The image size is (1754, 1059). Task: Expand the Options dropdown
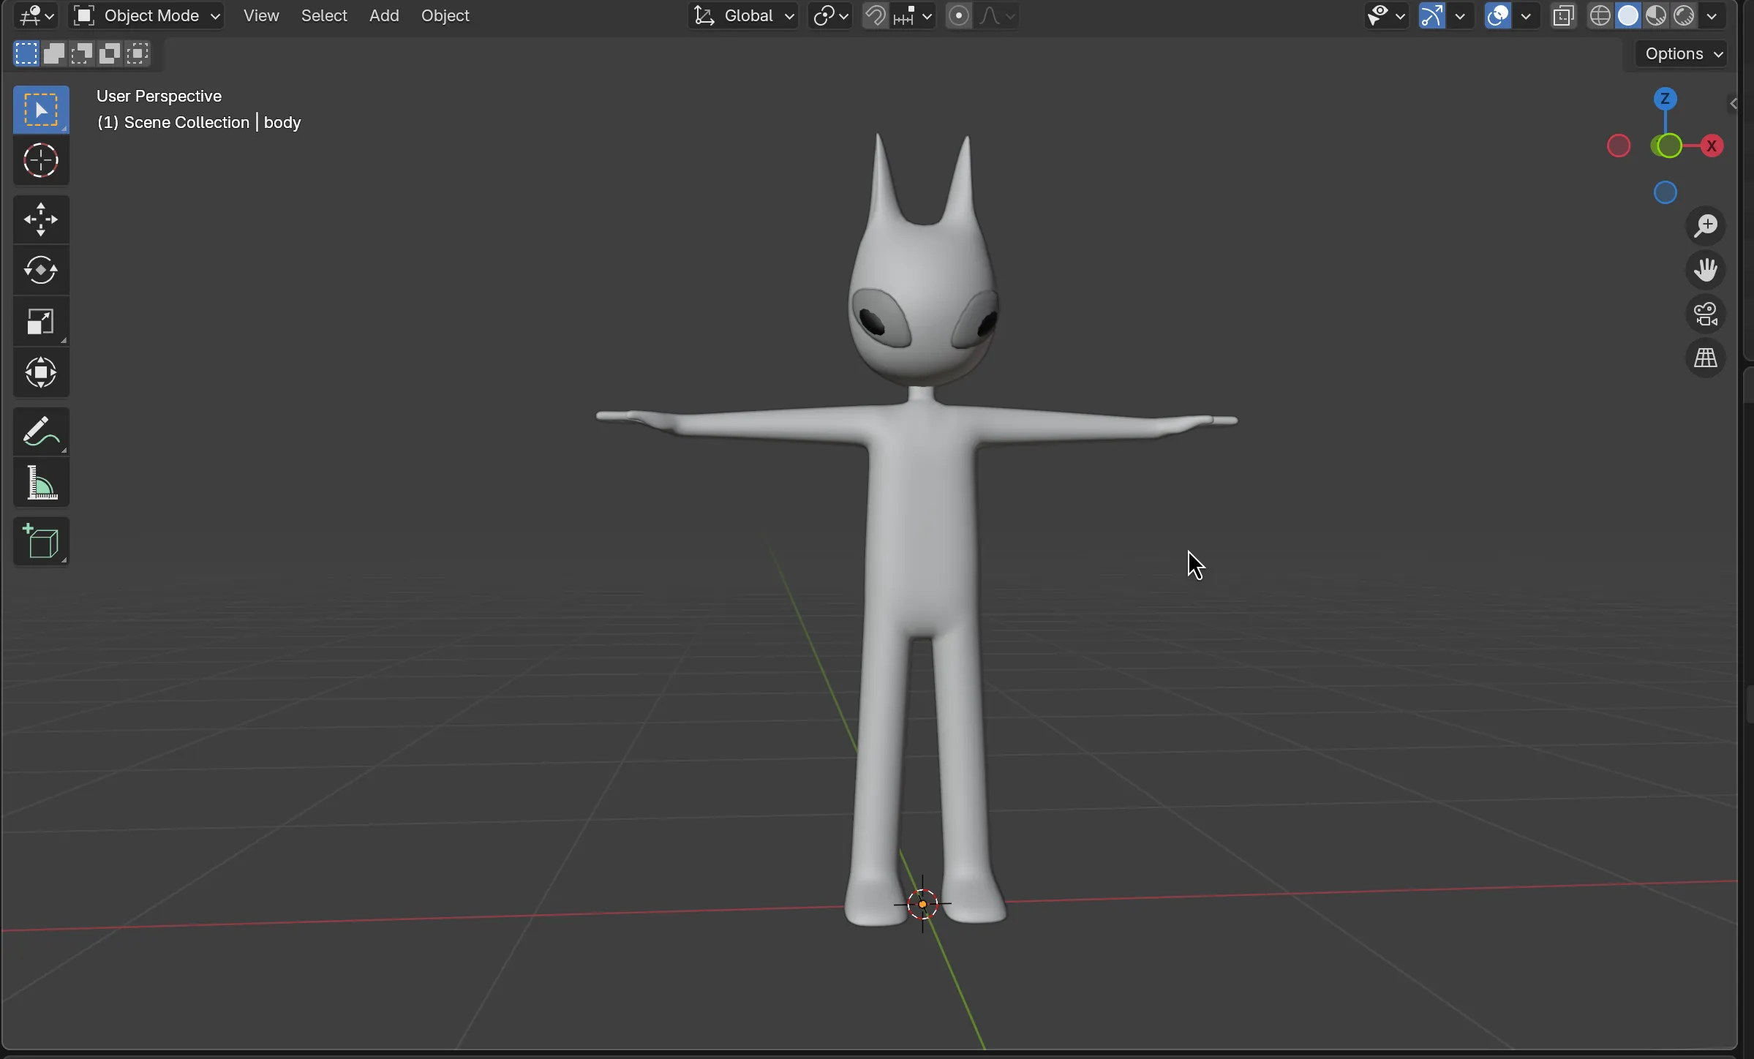(1682, 54)
